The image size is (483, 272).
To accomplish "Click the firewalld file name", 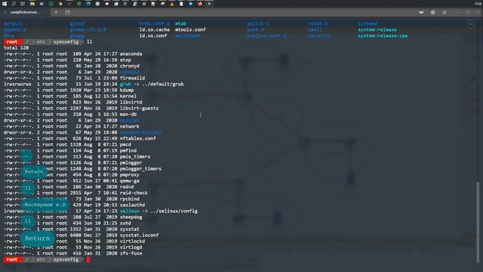I will click(x=132, y=78).
